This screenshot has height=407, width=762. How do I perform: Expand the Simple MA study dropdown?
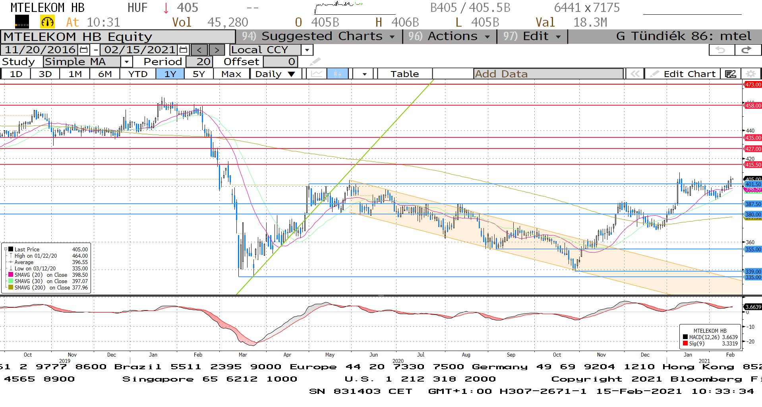pyautogui.click(x=126, y=62)
